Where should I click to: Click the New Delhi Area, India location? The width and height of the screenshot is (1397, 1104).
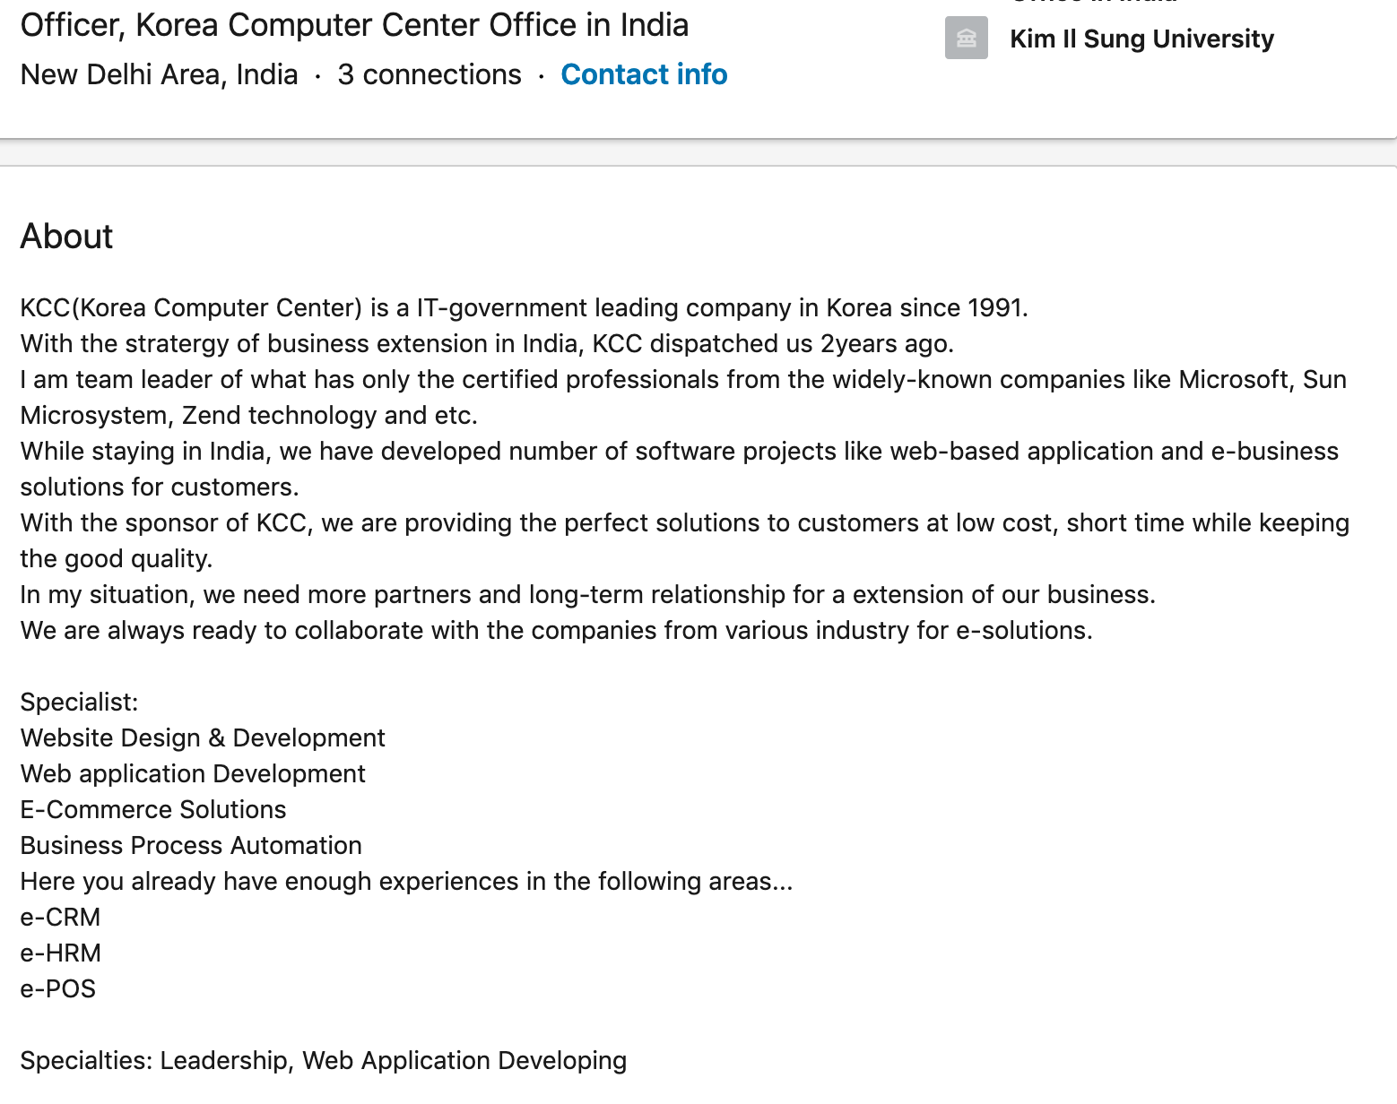click(160, 74)
